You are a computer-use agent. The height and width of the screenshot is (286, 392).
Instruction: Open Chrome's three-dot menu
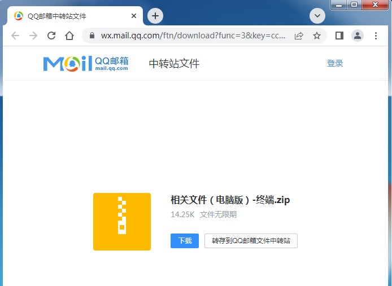[x=376, y=36]
